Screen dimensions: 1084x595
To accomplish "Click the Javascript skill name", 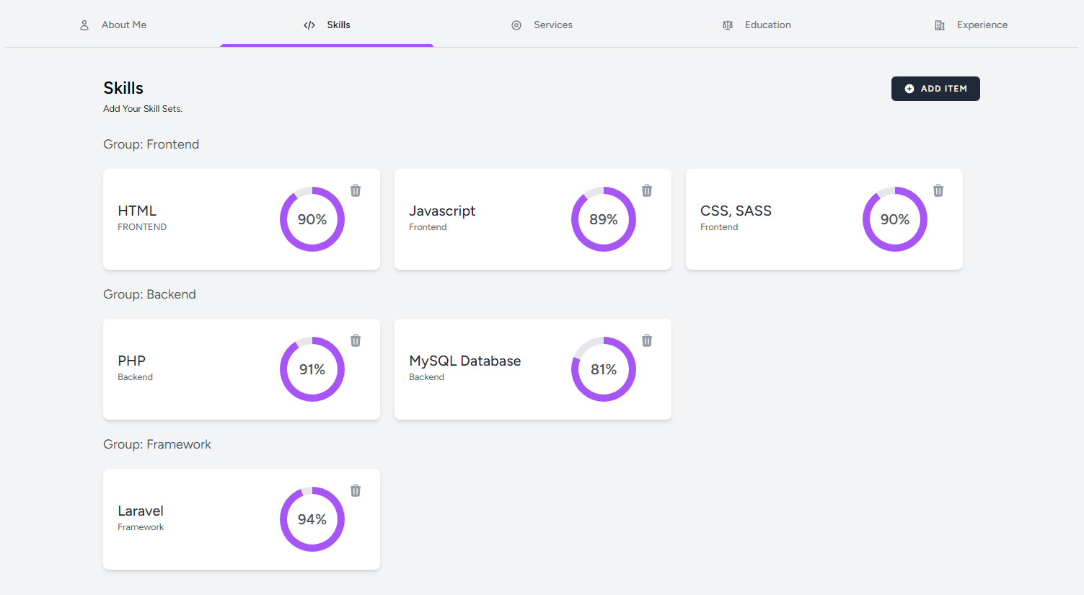I will [442, 211].
